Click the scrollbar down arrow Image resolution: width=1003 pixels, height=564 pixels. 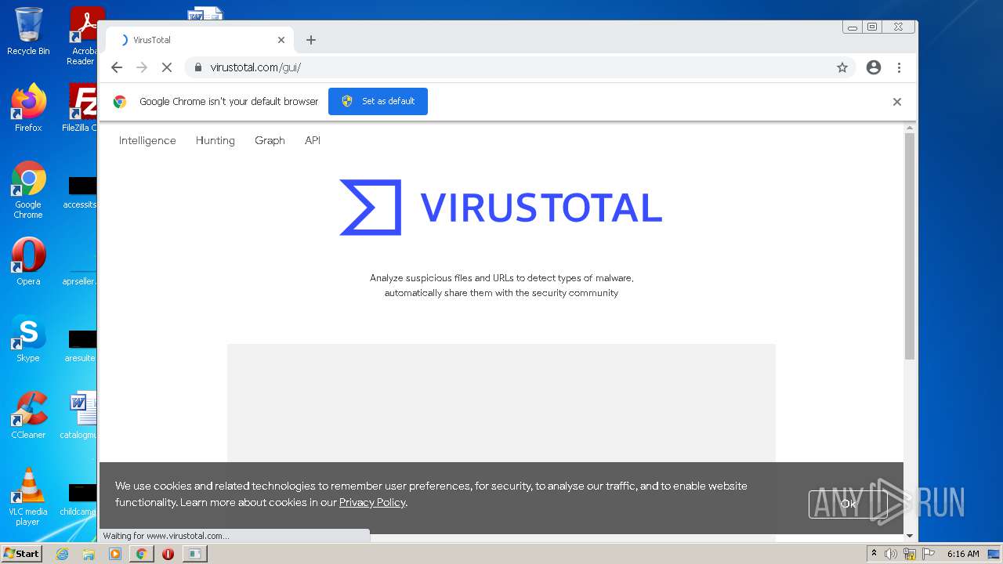tap(910, 536)
